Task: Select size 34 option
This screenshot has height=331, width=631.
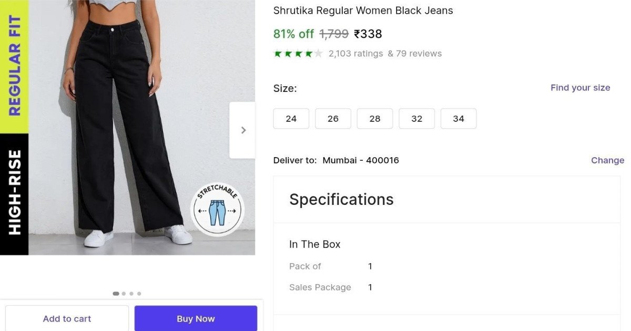Action: pos(459,119)
